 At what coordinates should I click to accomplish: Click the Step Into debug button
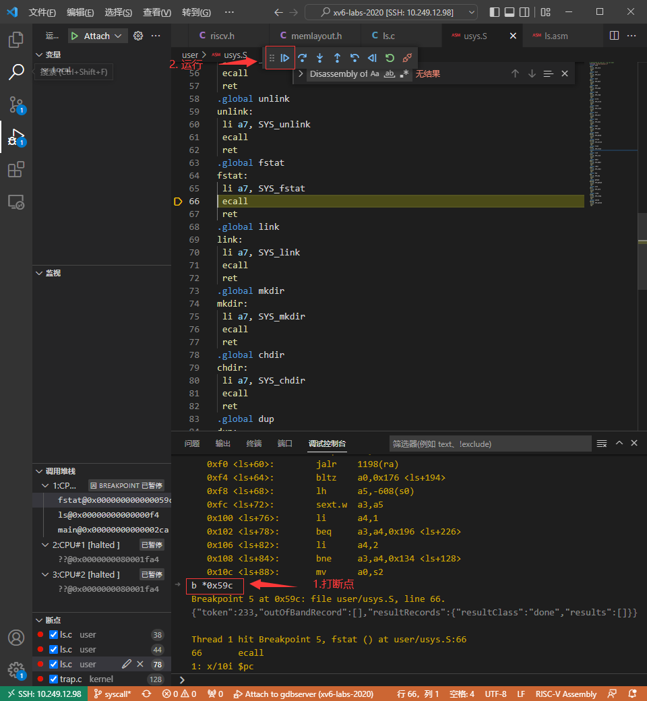point(320,58)
